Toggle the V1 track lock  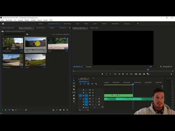[x=83, y=96]
